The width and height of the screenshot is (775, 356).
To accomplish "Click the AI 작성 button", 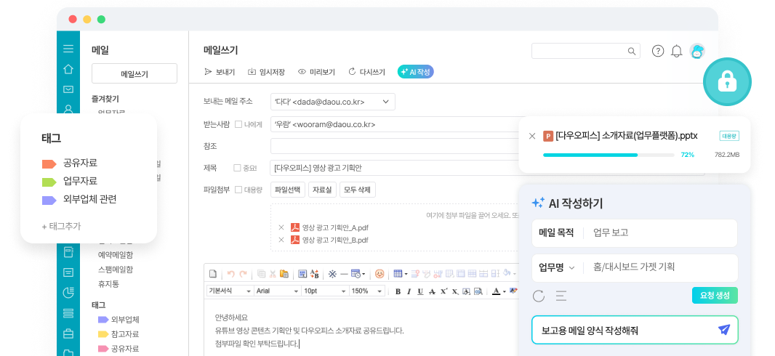I will pyautogui.click(x=416, y=72).
